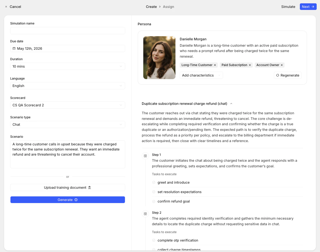Click the Step 1 node icon
Image resolution: width=320 pixels, height=252 pixels.
(145, 156)
